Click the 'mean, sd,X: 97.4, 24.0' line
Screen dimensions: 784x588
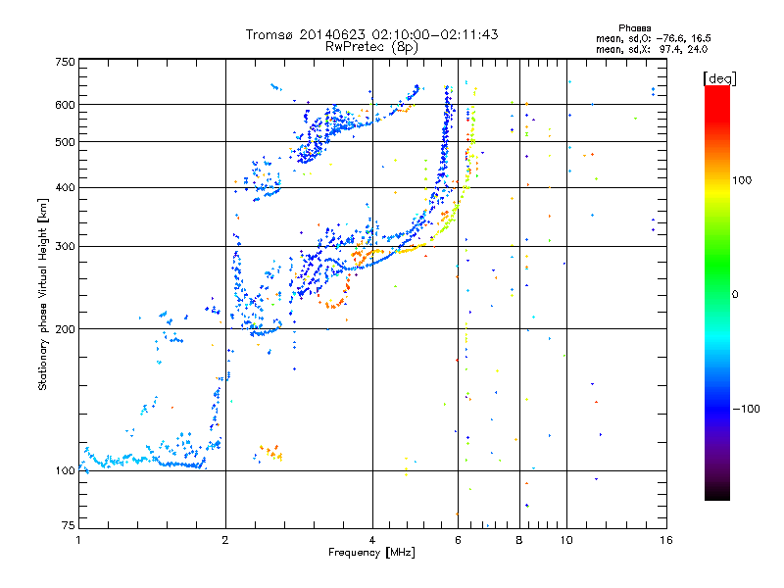652,49
